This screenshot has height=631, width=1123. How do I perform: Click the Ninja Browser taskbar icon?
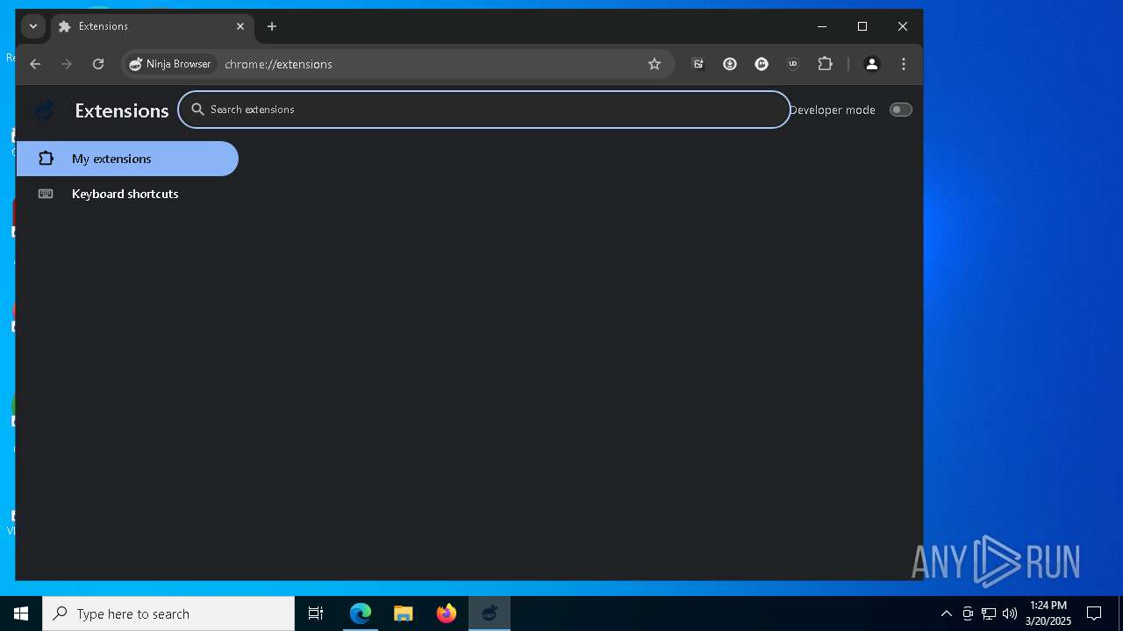click(490, 613)
